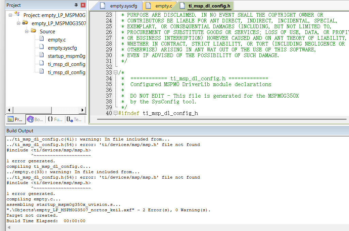Click the startup_mspm0g file icon

41,56
